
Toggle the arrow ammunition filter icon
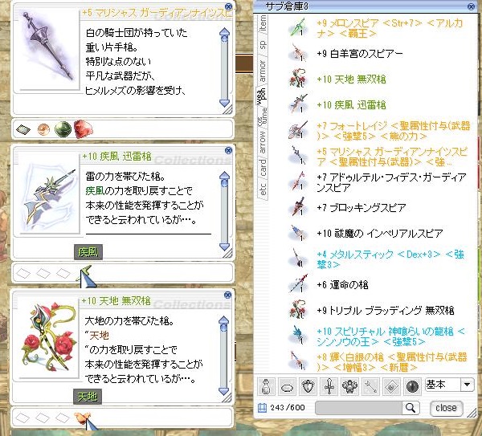pyautogui.click(x=370, y=386)
